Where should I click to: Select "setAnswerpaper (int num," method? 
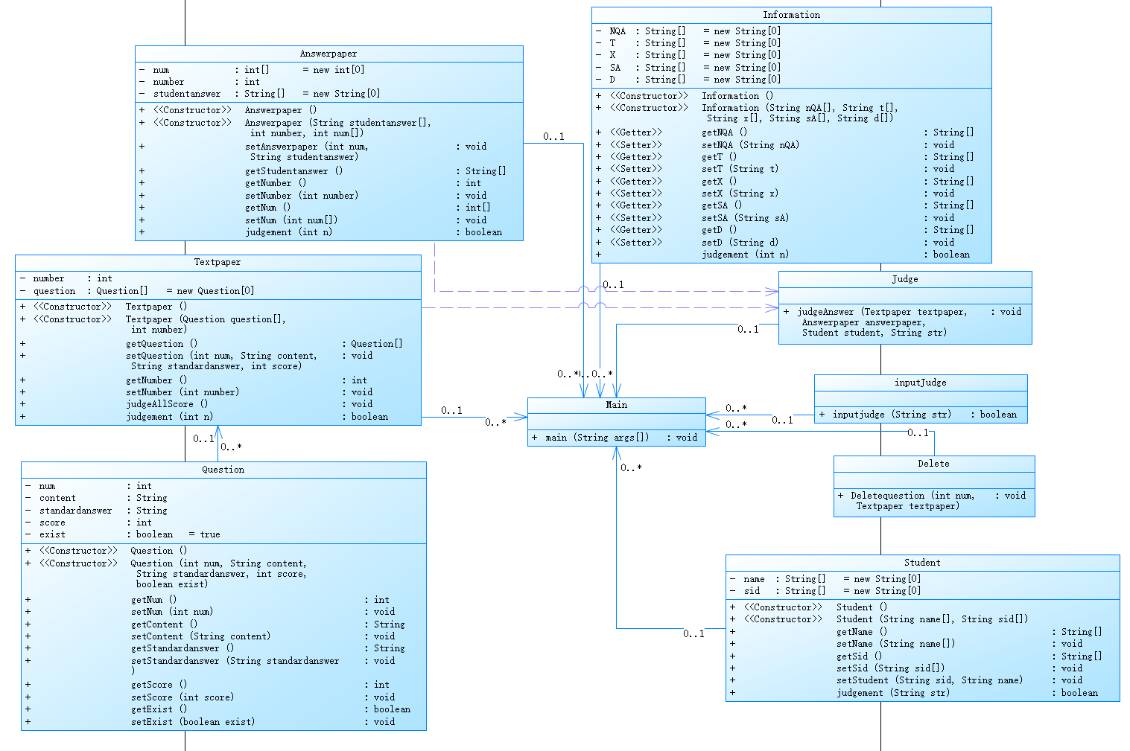point(306,147)
